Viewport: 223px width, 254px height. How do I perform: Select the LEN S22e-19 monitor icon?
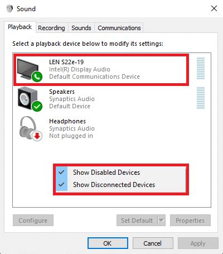(x=29, y=69)
